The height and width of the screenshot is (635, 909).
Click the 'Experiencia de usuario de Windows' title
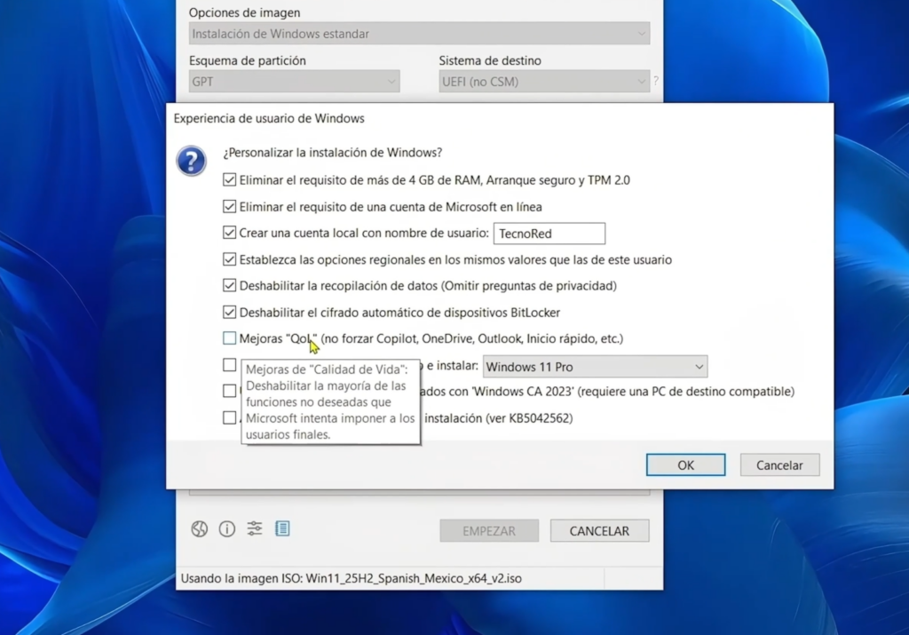269,118
